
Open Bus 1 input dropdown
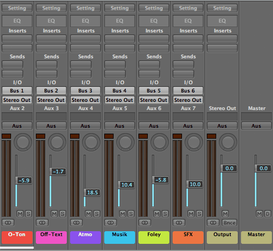17,91
